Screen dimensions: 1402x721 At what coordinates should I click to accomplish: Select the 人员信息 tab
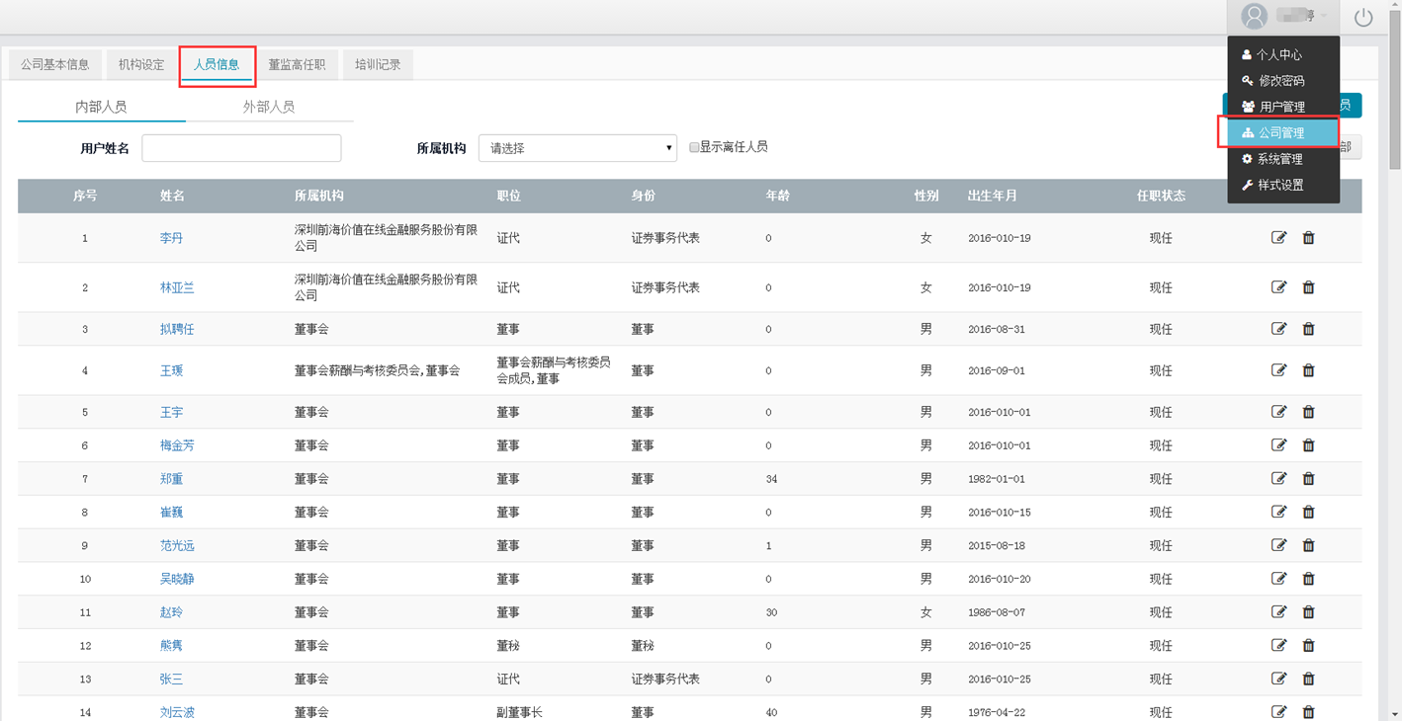[217, 64]
